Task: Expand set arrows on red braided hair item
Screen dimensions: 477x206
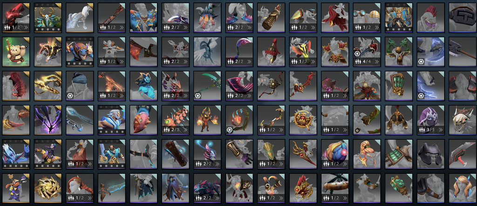Action: (x=90, y=198)
